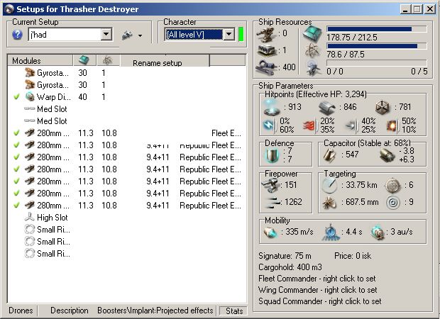Click the Modules column header
The image size is (440, 319).
27,62
